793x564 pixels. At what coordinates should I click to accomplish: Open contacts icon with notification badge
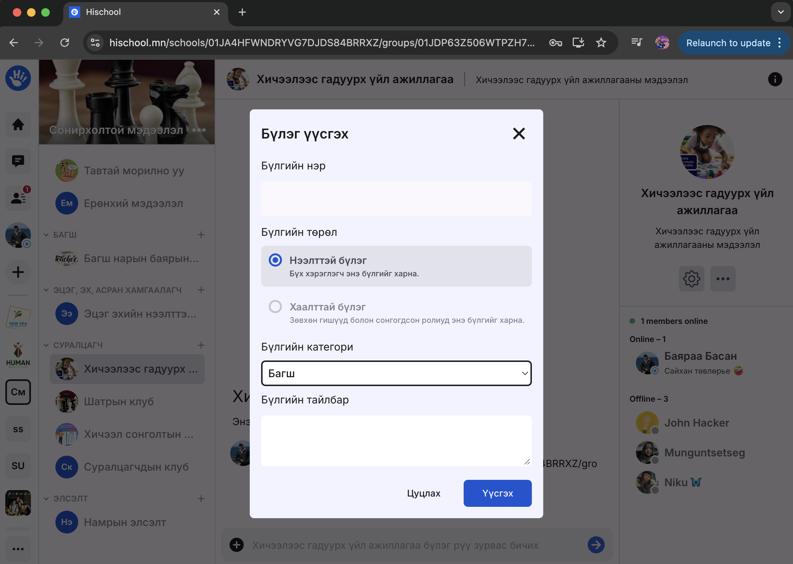tap(18, 197)
